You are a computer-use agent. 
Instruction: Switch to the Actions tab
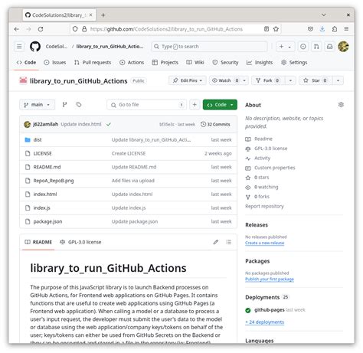coord(132,62)
